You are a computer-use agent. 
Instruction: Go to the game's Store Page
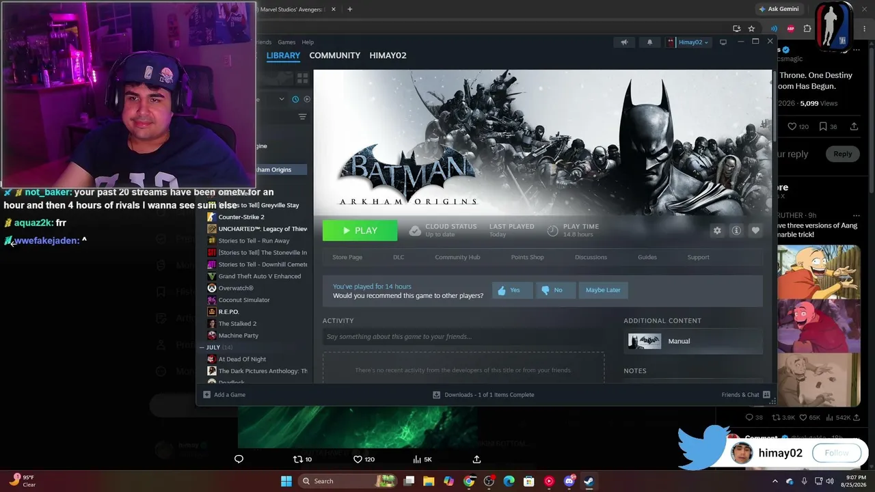pos(347,257)
